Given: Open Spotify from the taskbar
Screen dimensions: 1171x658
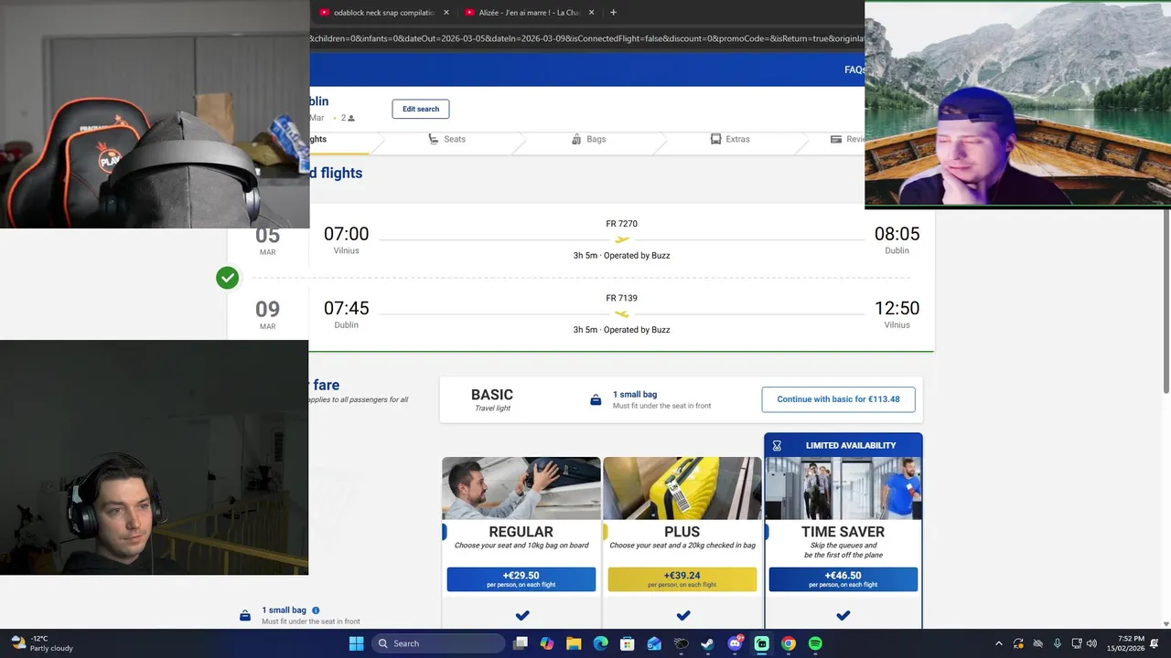Looking at the screenshot, I should tap(815, 643).
